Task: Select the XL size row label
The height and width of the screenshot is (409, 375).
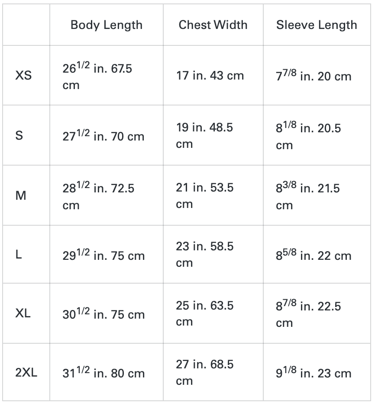Action: pos(23,314)
